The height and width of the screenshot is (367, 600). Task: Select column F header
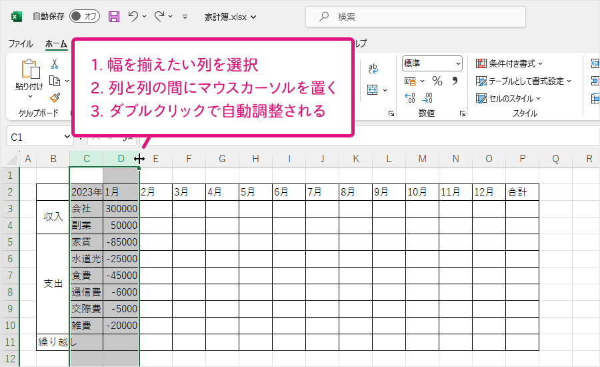click(x=189, y=158)
